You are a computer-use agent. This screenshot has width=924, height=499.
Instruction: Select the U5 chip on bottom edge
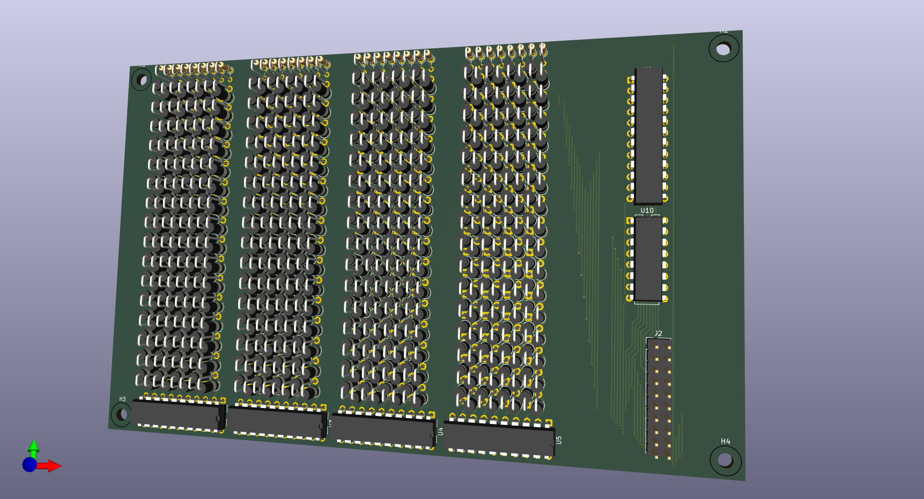498,439
